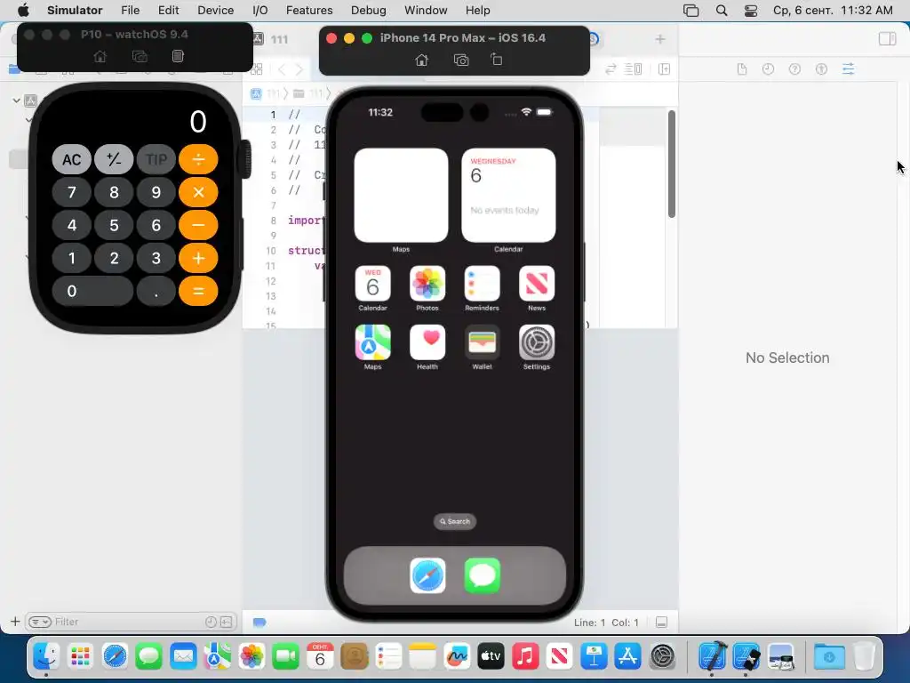Tap the Calendar widget showing Wednesday 6
The height and width of the screenshot is (683, 910).
(x=508, y=195)
